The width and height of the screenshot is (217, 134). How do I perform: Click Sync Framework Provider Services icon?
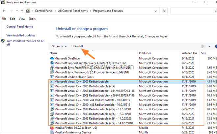pos(52,72)
